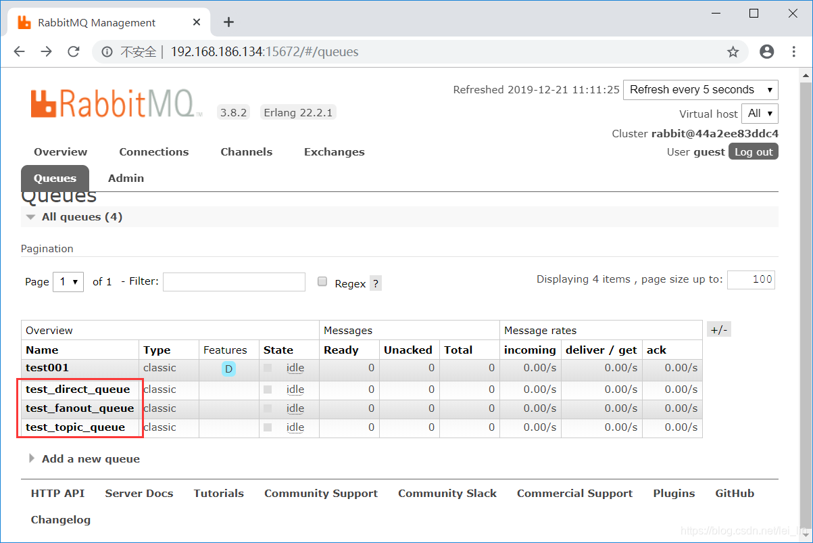
Task: Switch to the Channels tab
Action: (247, 152)
